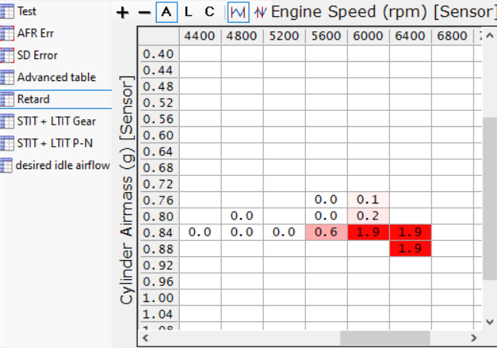The width and height of the screenshot is (497, 348).
Task: Click the desired idle airflow table icon
Action: (x=6, y=165)
